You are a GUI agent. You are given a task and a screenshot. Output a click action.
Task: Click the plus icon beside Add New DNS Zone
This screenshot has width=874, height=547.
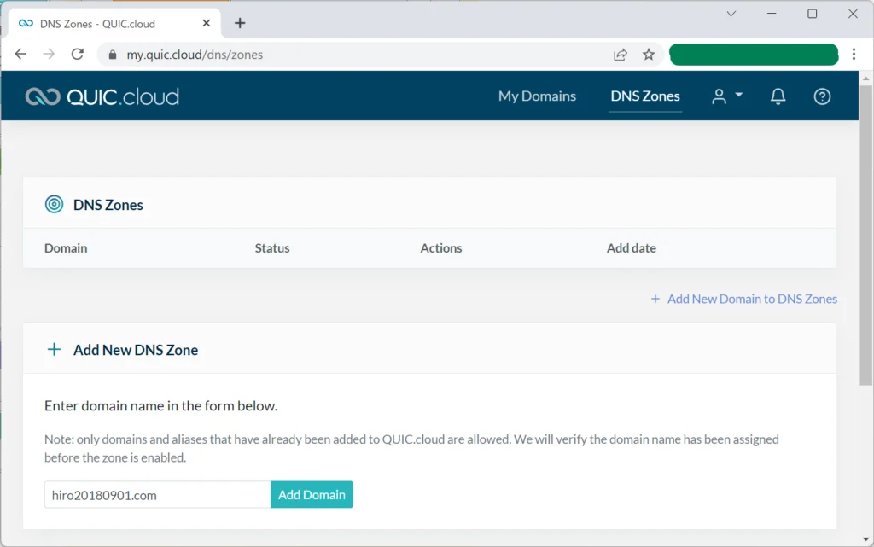click(54, 349)
